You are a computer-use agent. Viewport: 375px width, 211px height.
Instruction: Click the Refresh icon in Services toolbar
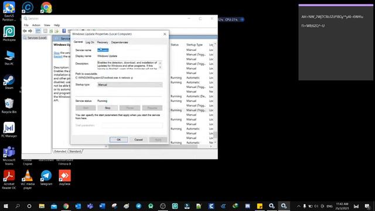(51, 31)
